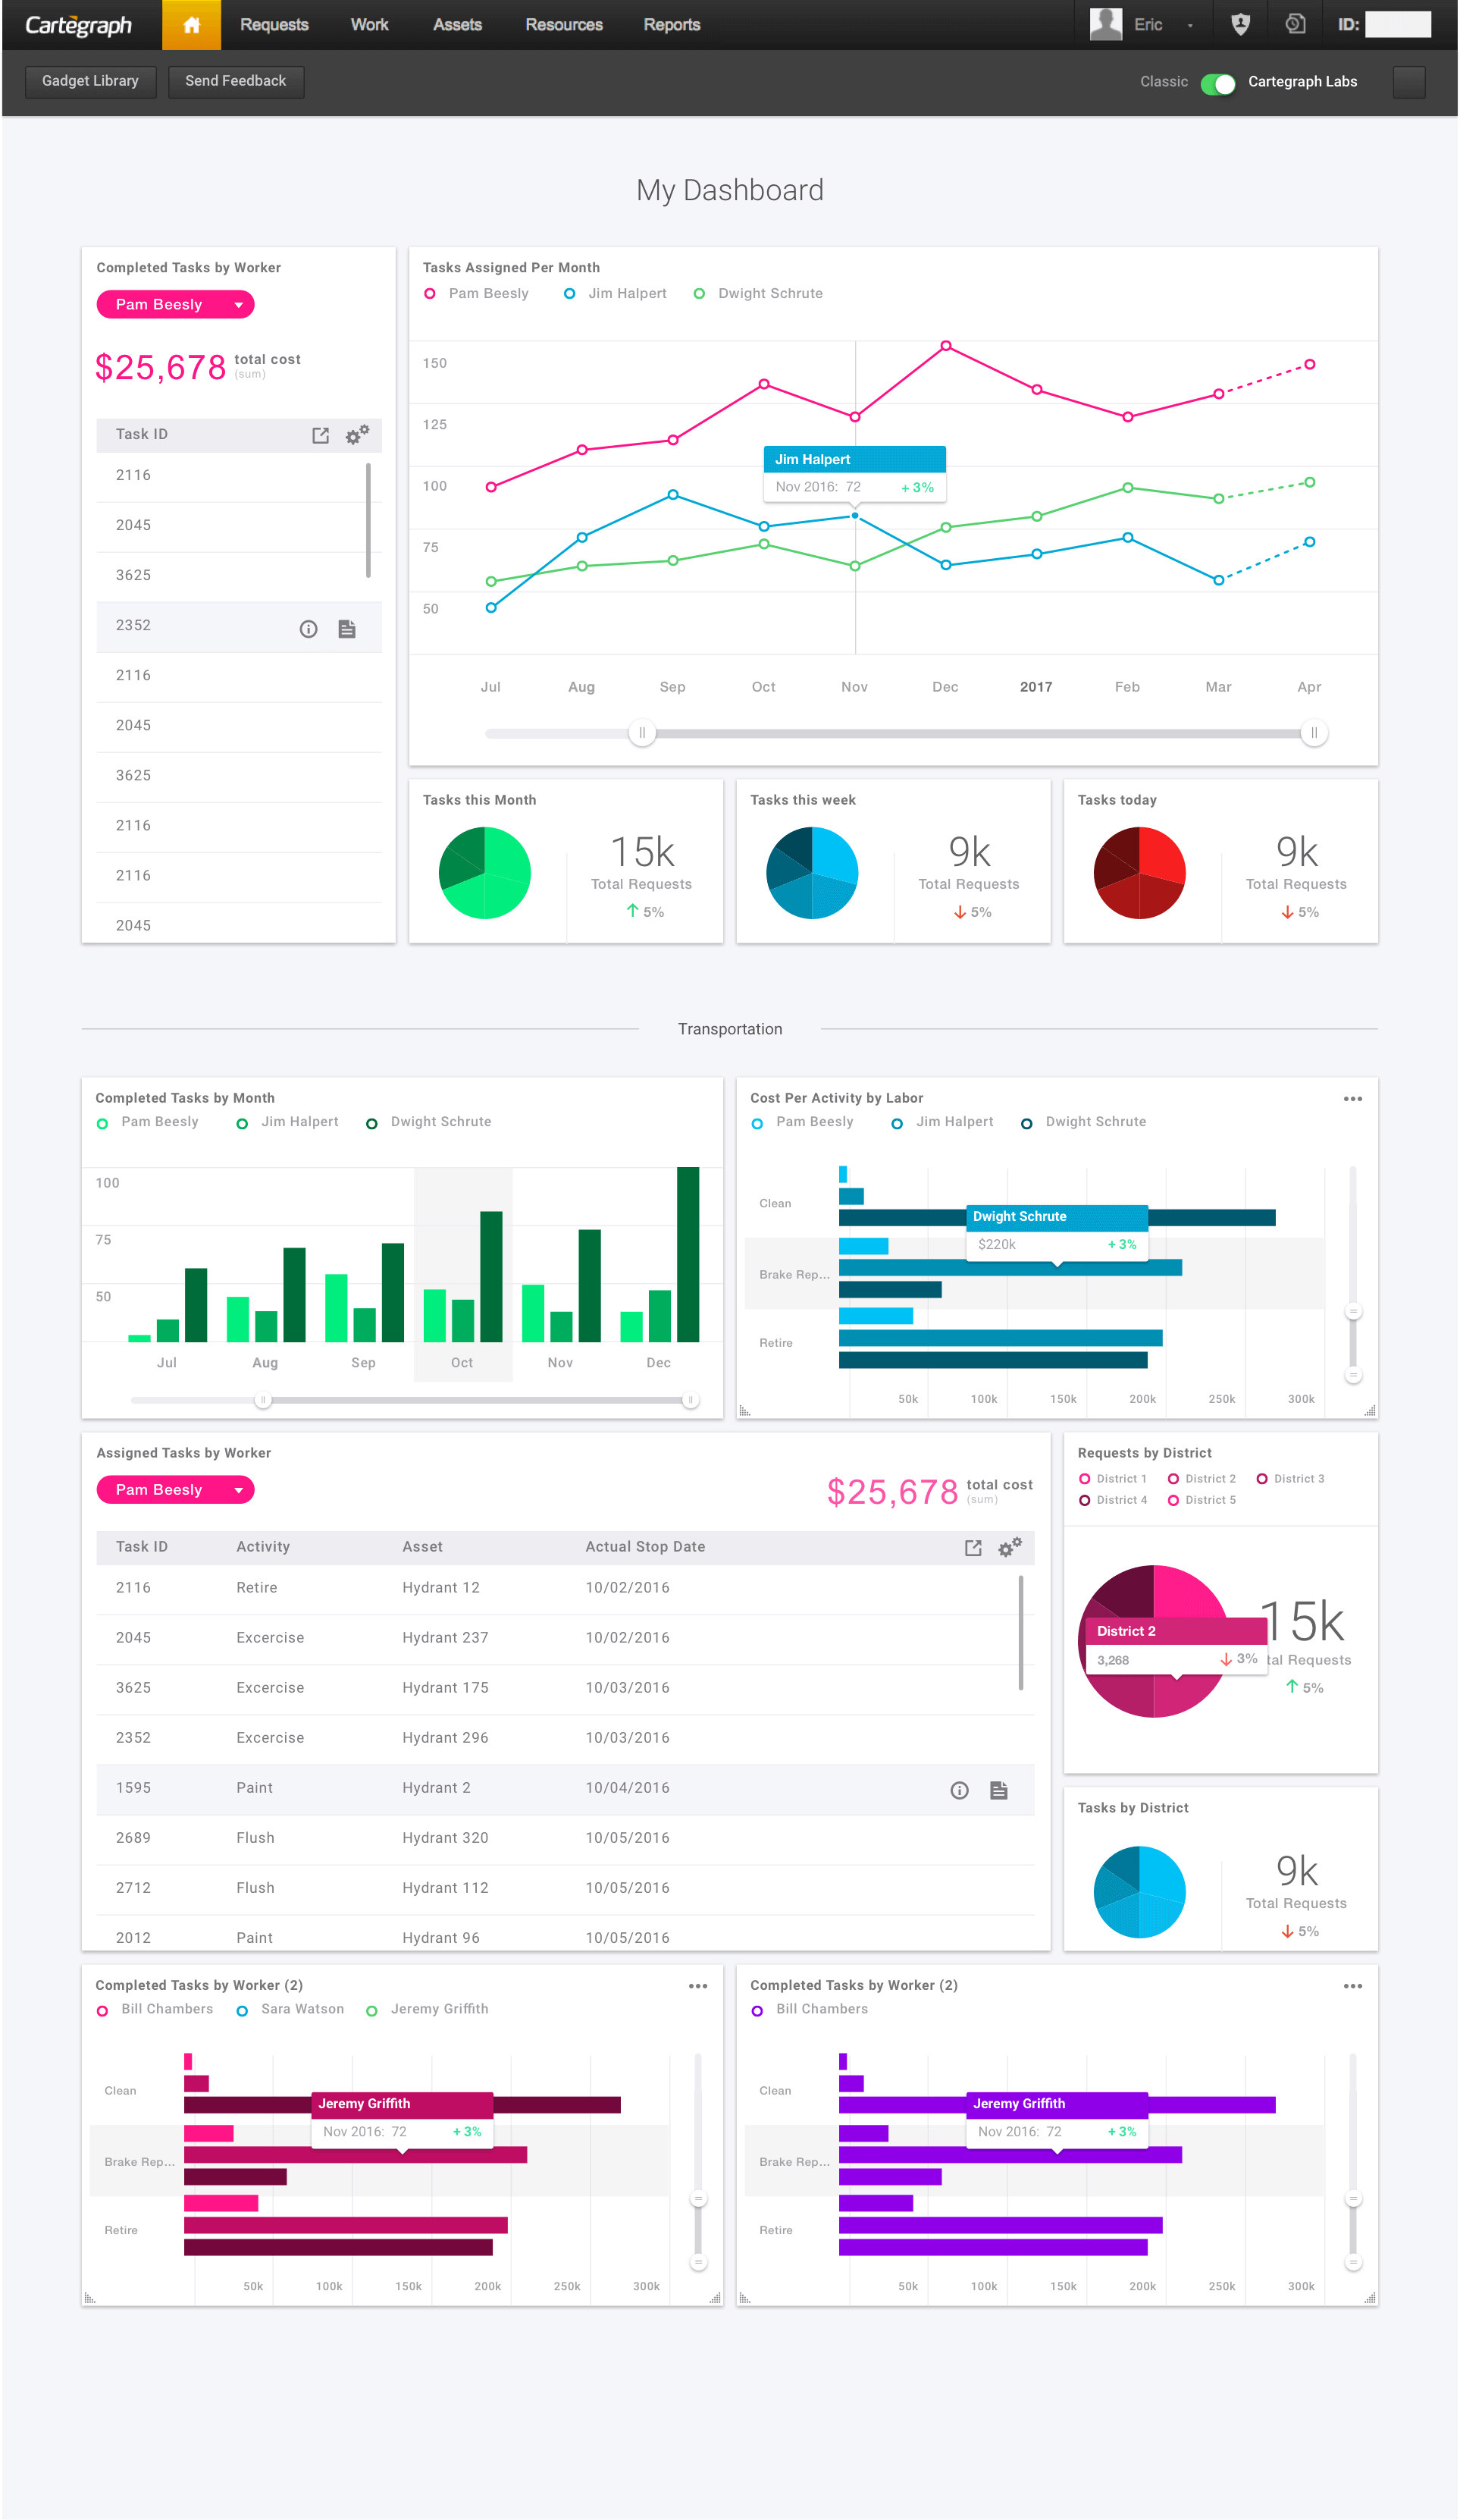Open three-dot menu on Cost Per Activity by Labor
This screenshot has height=2520, width=1460.
pos(1352,1099)
